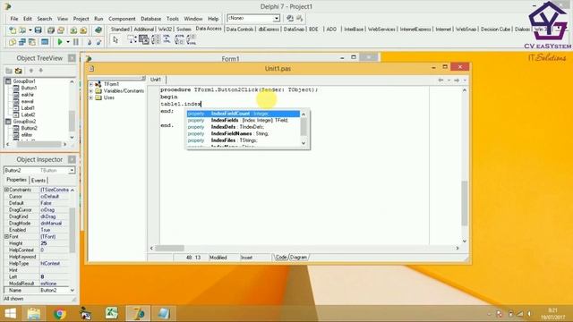Select the XMLTransformProvider component icon
Screen dimensions: 573x322
coord(179,39)
